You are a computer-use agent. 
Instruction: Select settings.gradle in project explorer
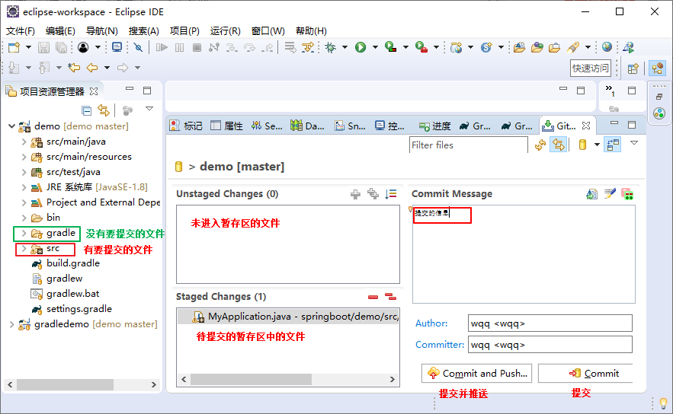click(x=71, y=309)
